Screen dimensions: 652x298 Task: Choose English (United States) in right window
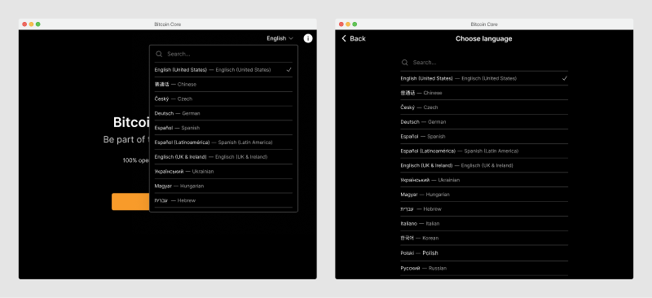[x=484, y=78]
